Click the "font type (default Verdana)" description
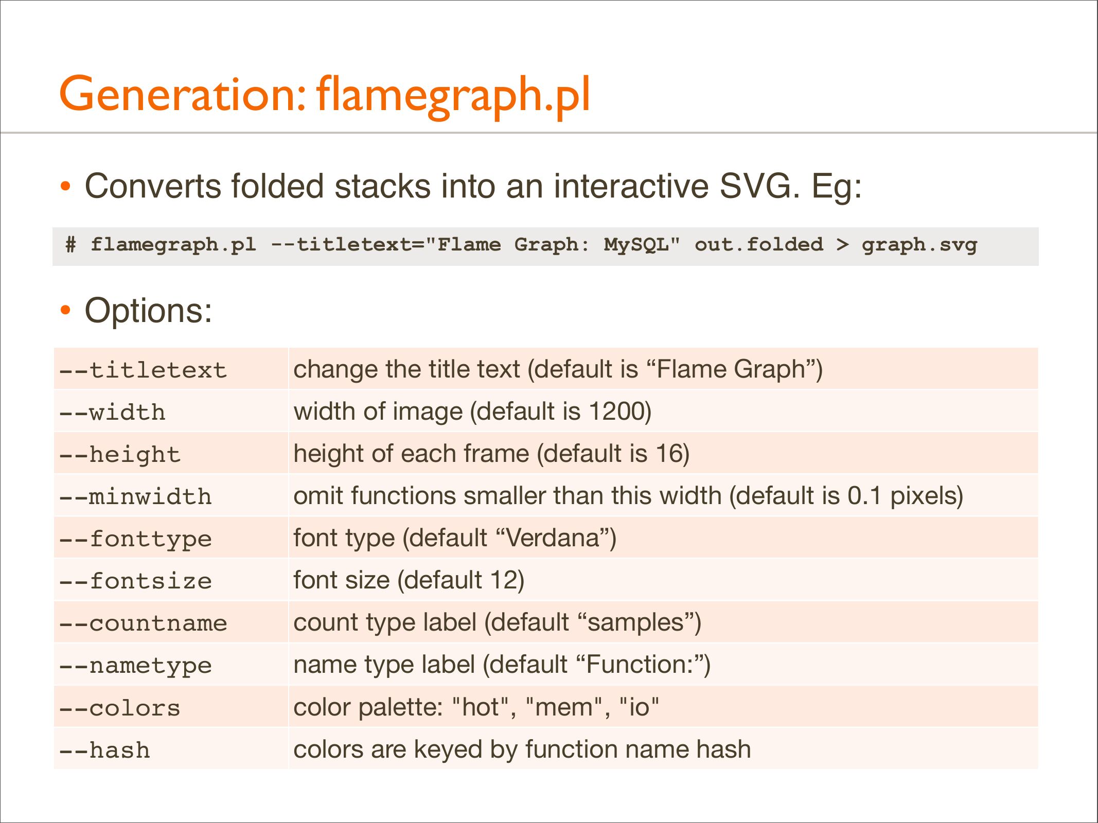Viewport: 1098px width, 823px height. (x=455, y=538)
